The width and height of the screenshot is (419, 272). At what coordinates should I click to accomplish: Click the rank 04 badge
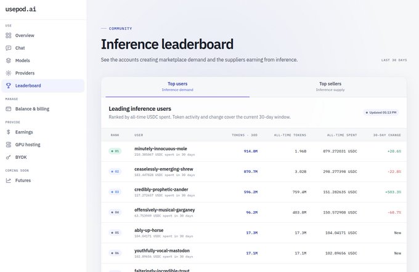tap(115, 212)
